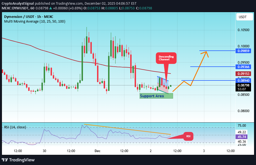Open the USDT currency selector
Image resolution: width=256 pixels, height=165 pixels.
click(x=244, y=17)
